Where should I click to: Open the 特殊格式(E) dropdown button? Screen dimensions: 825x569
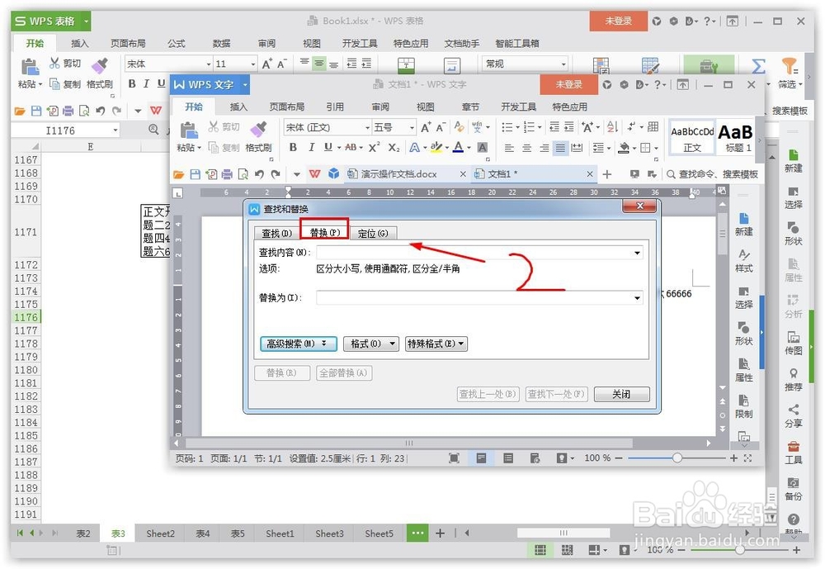(436, 344)
